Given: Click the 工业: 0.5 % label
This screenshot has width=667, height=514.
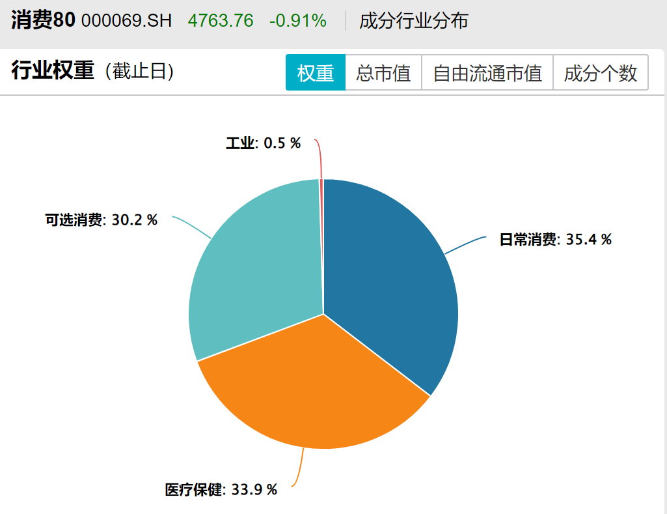Looking at the screenshot, I should [263, 143].
